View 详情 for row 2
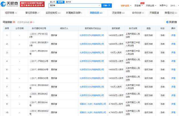 click(x=173, y=44)
